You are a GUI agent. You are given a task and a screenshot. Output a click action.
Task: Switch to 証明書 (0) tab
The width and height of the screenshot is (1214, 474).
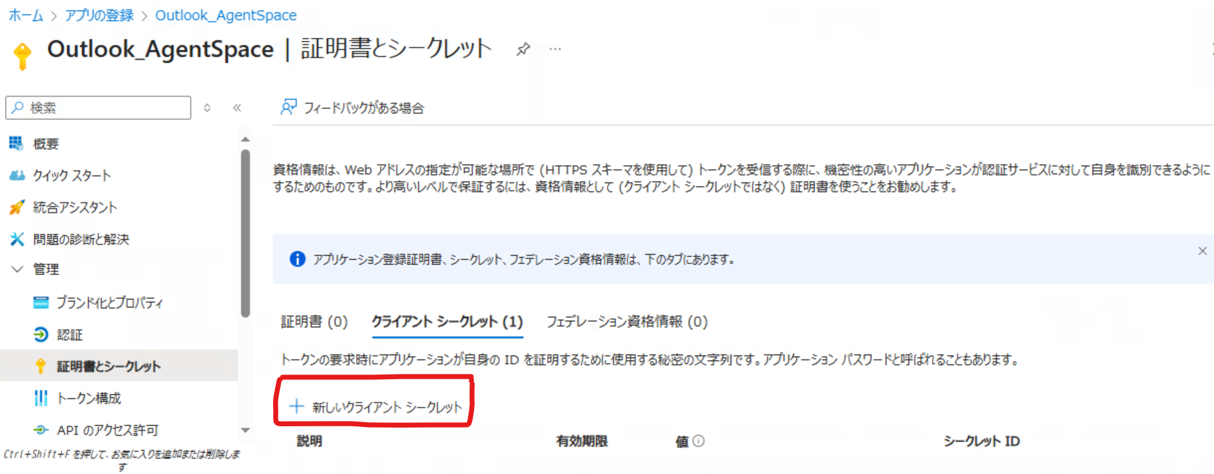[314, 322]
